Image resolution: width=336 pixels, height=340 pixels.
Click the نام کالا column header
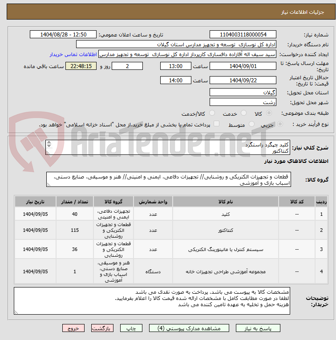tap(226, 202)
